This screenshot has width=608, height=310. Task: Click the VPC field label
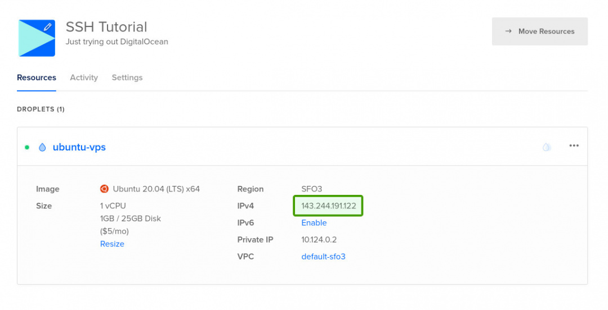pos(245,256)
